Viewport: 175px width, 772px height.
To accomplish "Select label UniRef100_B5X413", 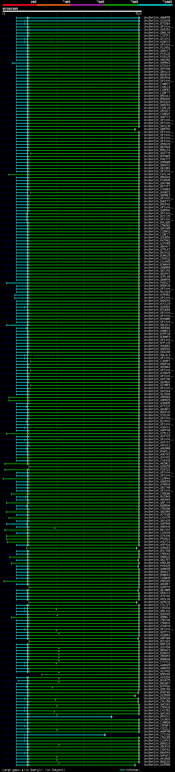I will (157, 96).
